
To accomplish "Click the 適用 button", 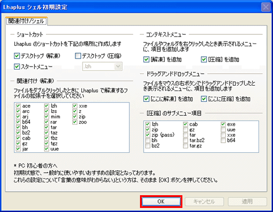I will click(x=247, y=202).
